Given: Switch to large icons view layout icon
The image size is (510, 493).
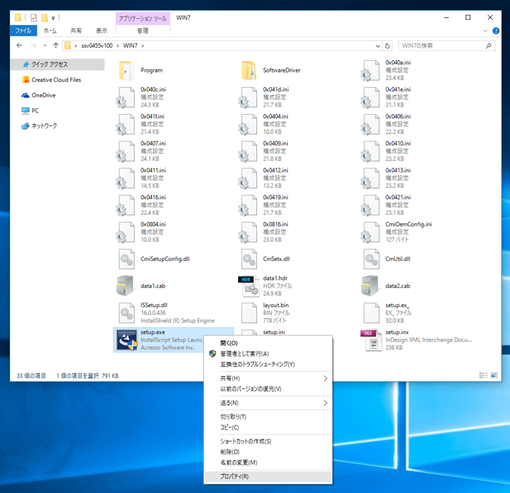Looking at the screenshot, I should [494, 375].
